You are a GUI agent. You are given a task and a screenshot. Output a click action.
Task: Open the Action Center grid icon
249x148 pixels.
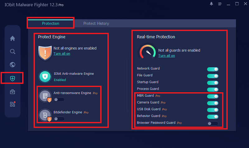click(12, 104)
